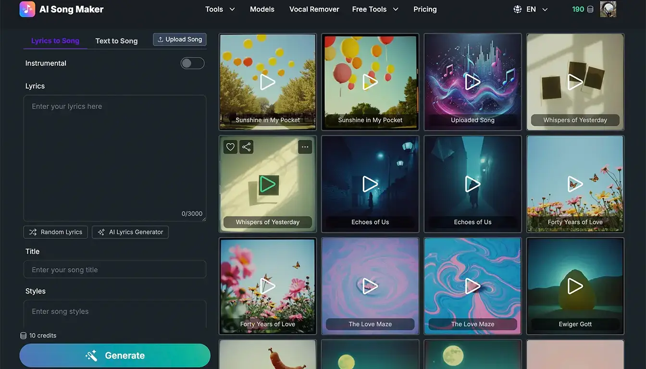This screenshot has height=369, width=646.
Task: Click your profile avatar
Action: coord(608,9)
